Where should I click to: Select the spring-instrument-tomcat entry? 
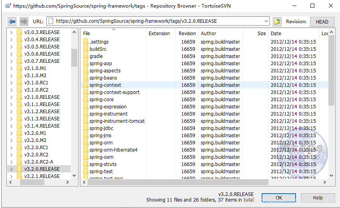(x=117, y=121)
